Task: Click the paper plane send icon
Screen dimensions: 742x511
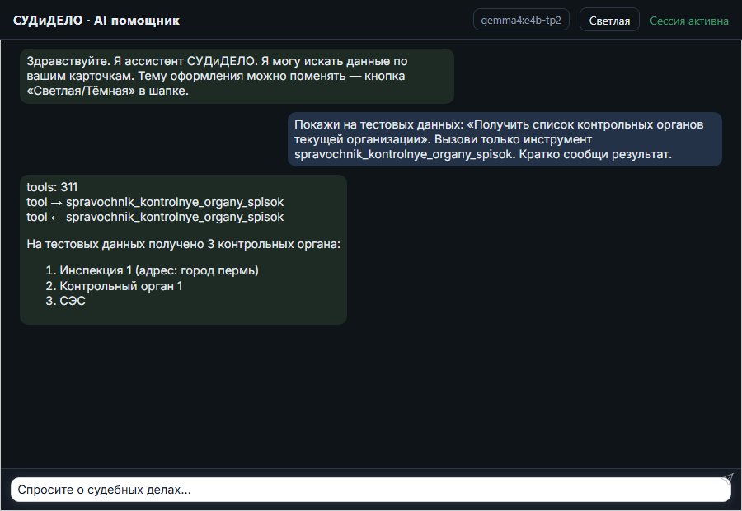Action: pos(727,479)
